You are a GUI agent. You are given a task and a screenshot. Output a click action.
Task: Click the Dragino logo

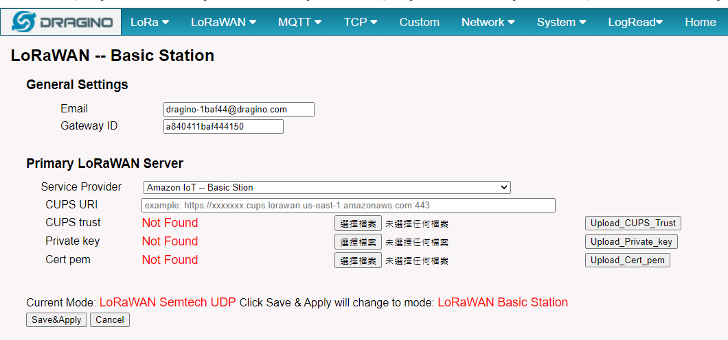61,22
